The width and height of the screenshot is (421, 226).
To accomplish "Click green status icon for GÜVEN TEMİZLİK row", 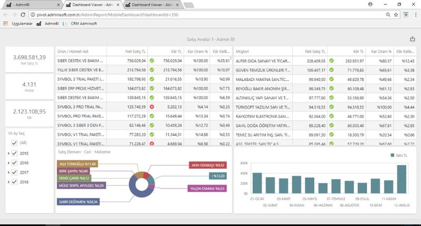I will (x=332, y=70).
